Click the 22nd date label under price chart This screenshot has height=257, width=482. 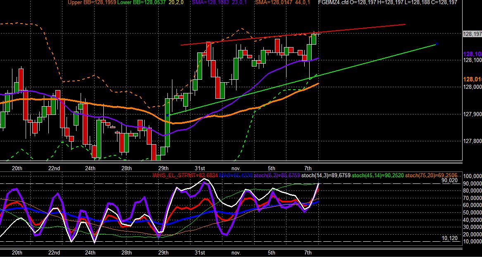(x=54, y=169)
